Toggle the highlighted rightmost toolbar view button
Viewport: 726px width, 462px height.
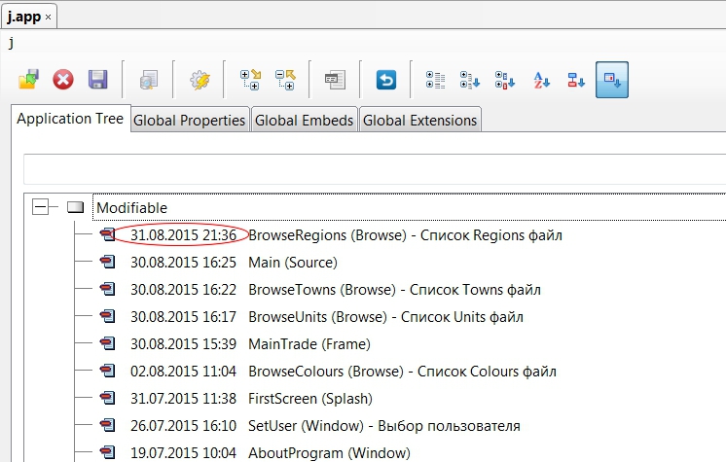pos(612,80)
